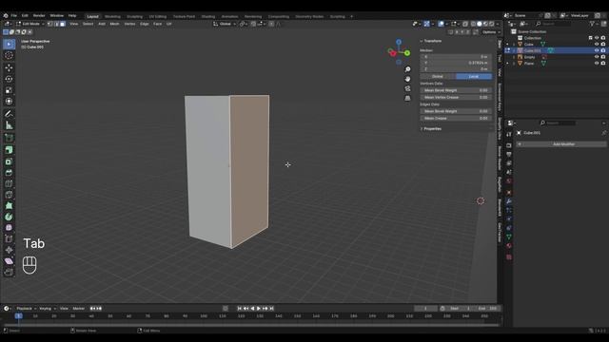This screenshot has width=609, height=342.
Task: Expand the Plane tree item
Action: 514,64
